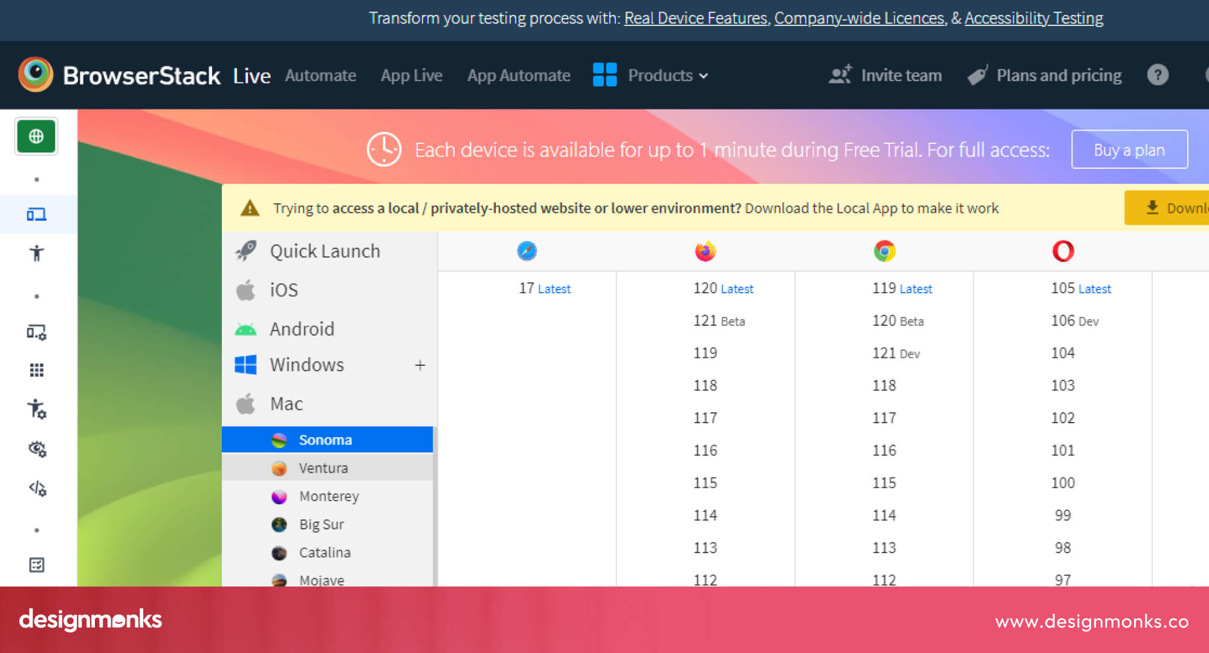Select Ventura from the Mac OS list

pyautogui.click(x=323, y=467)
